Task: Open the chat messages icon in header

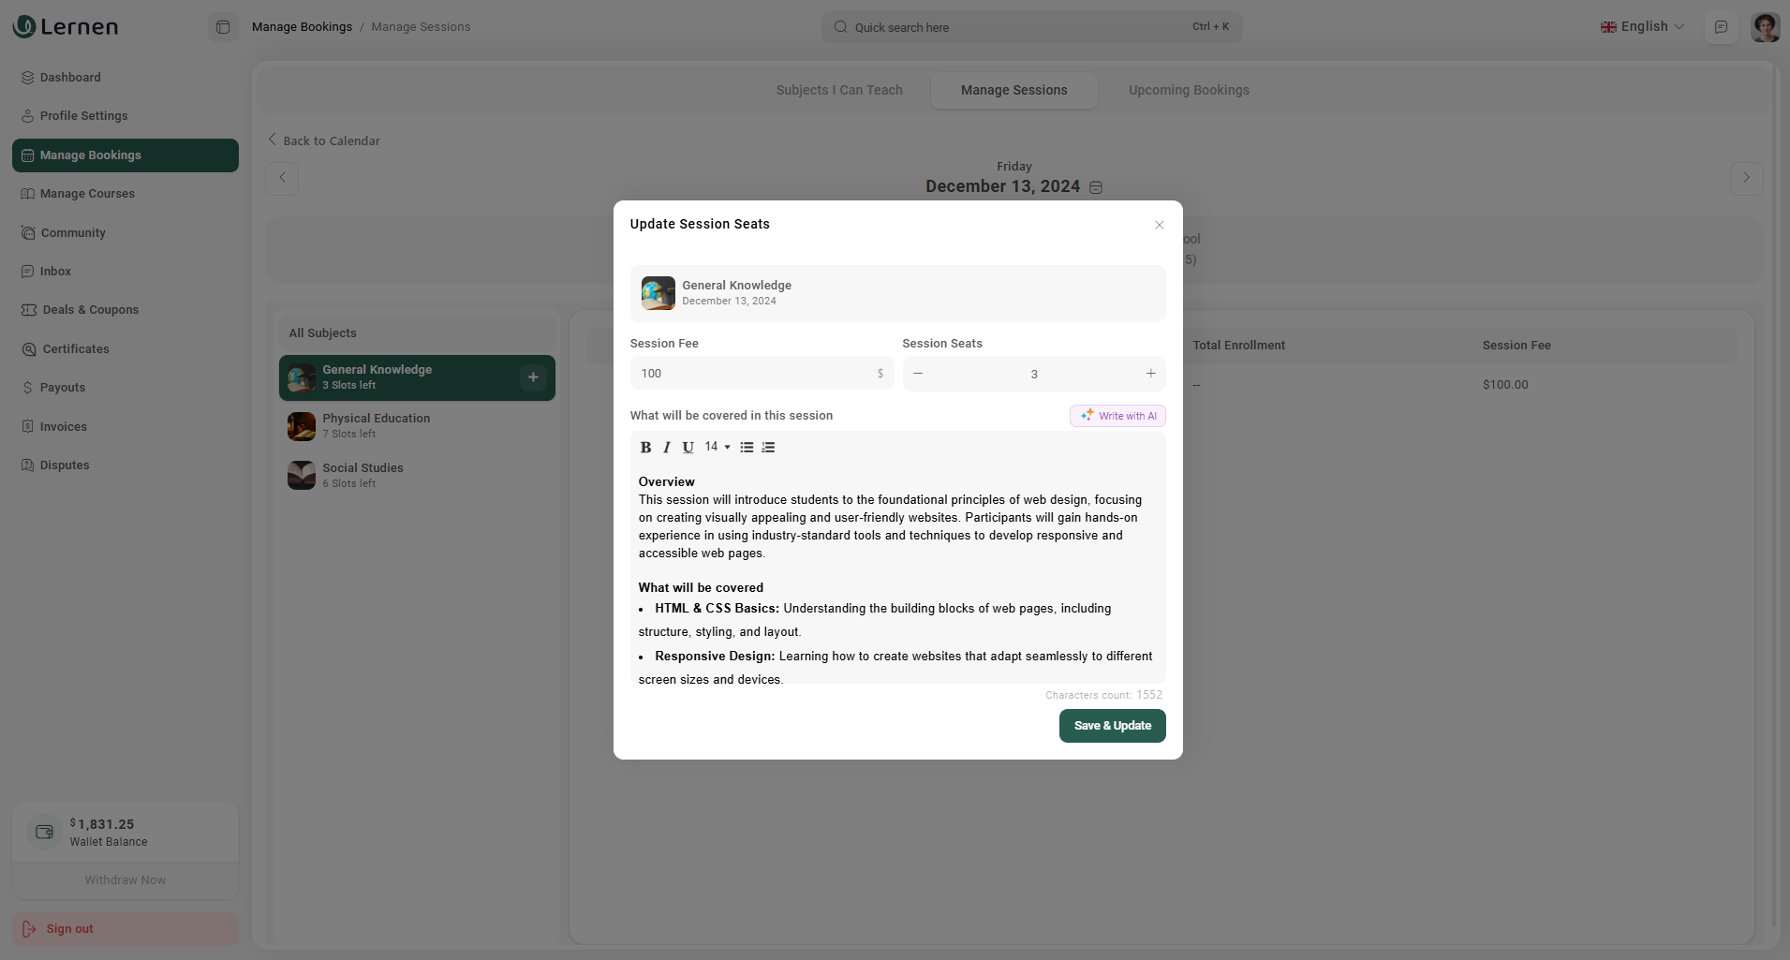Action: point(1721,27)
